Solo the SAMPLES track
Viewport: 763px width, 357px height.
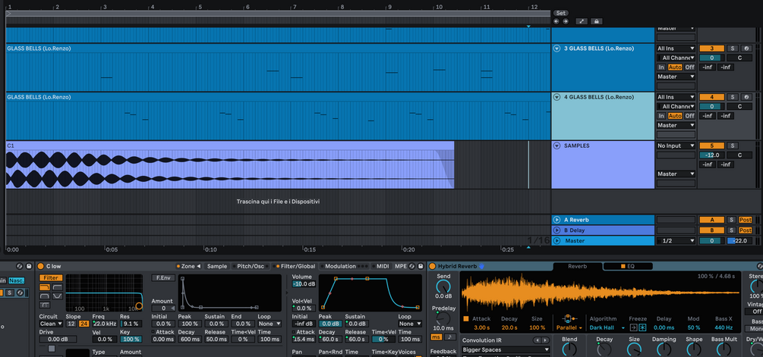pos(732,146)
